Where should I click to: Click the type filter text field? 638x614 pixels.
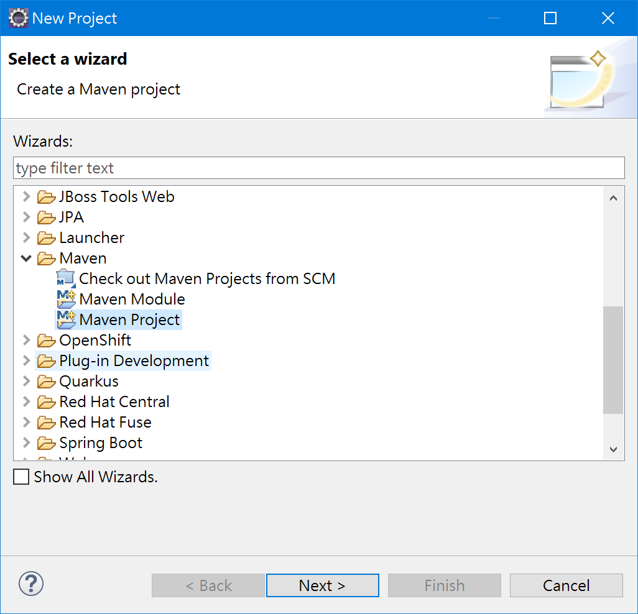pyautogui.click(x=318, y=168)
